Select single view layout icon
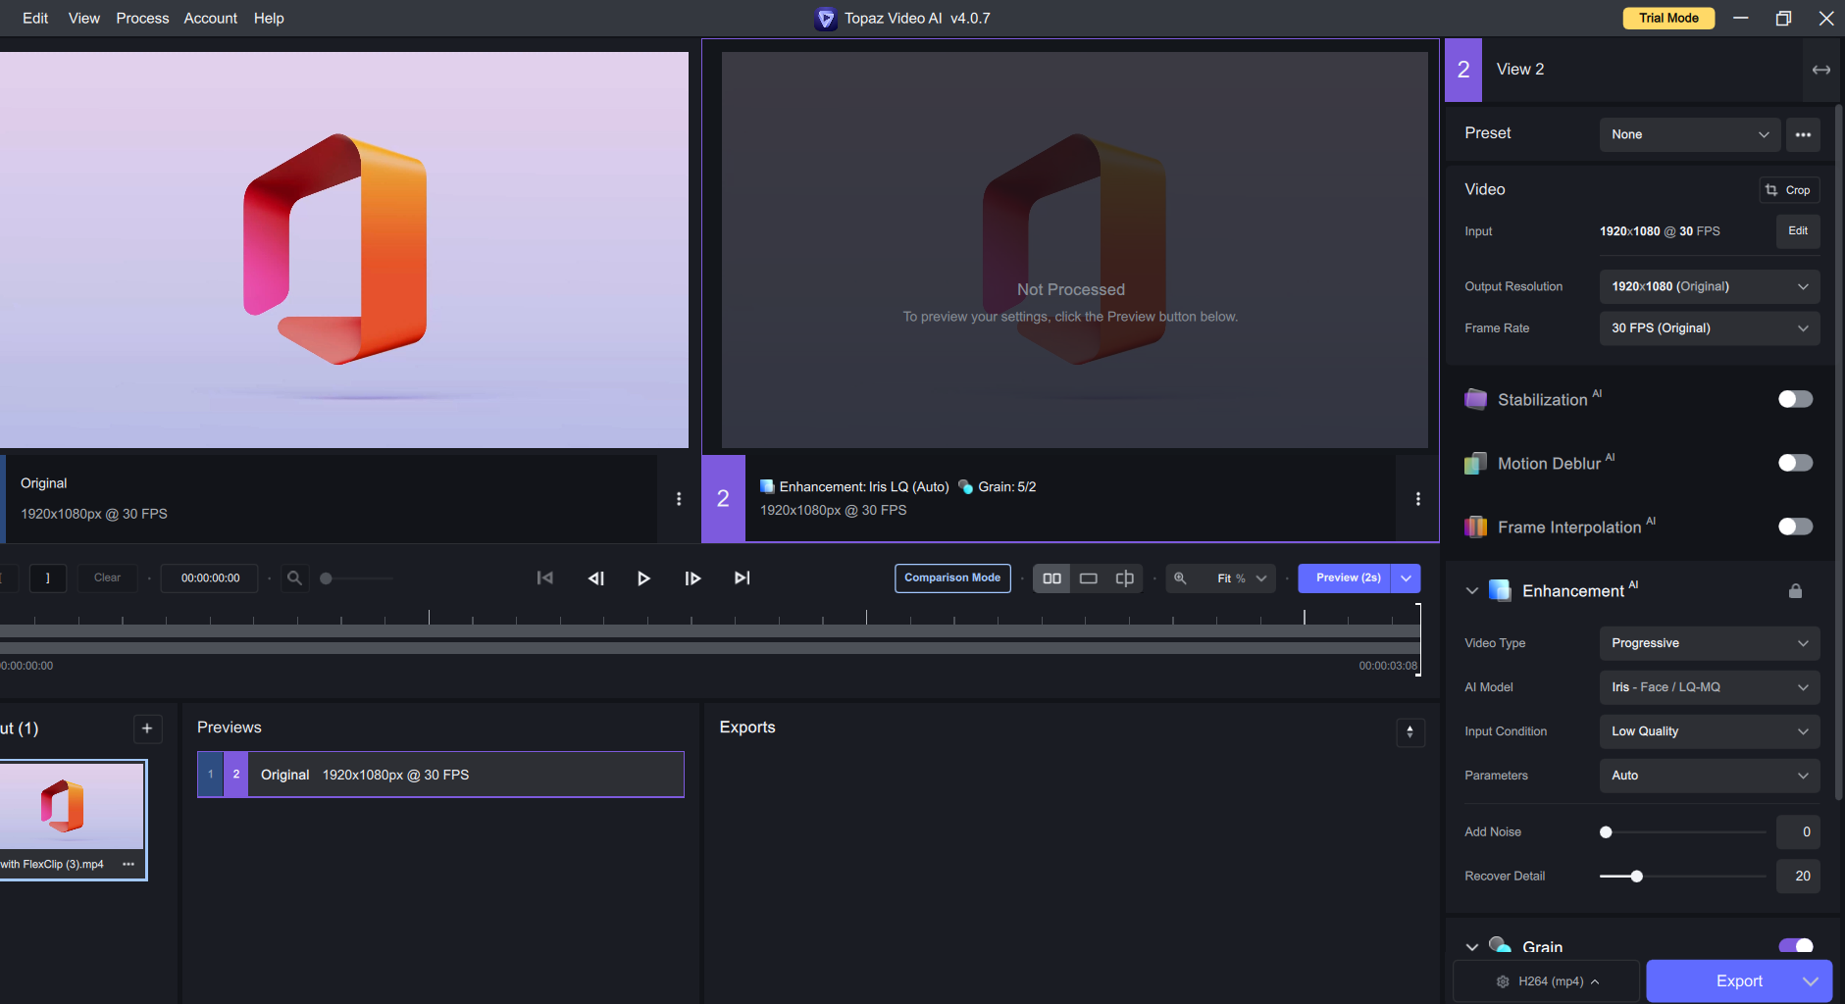This screenshot has height=1004, width=1845. 1088,578
